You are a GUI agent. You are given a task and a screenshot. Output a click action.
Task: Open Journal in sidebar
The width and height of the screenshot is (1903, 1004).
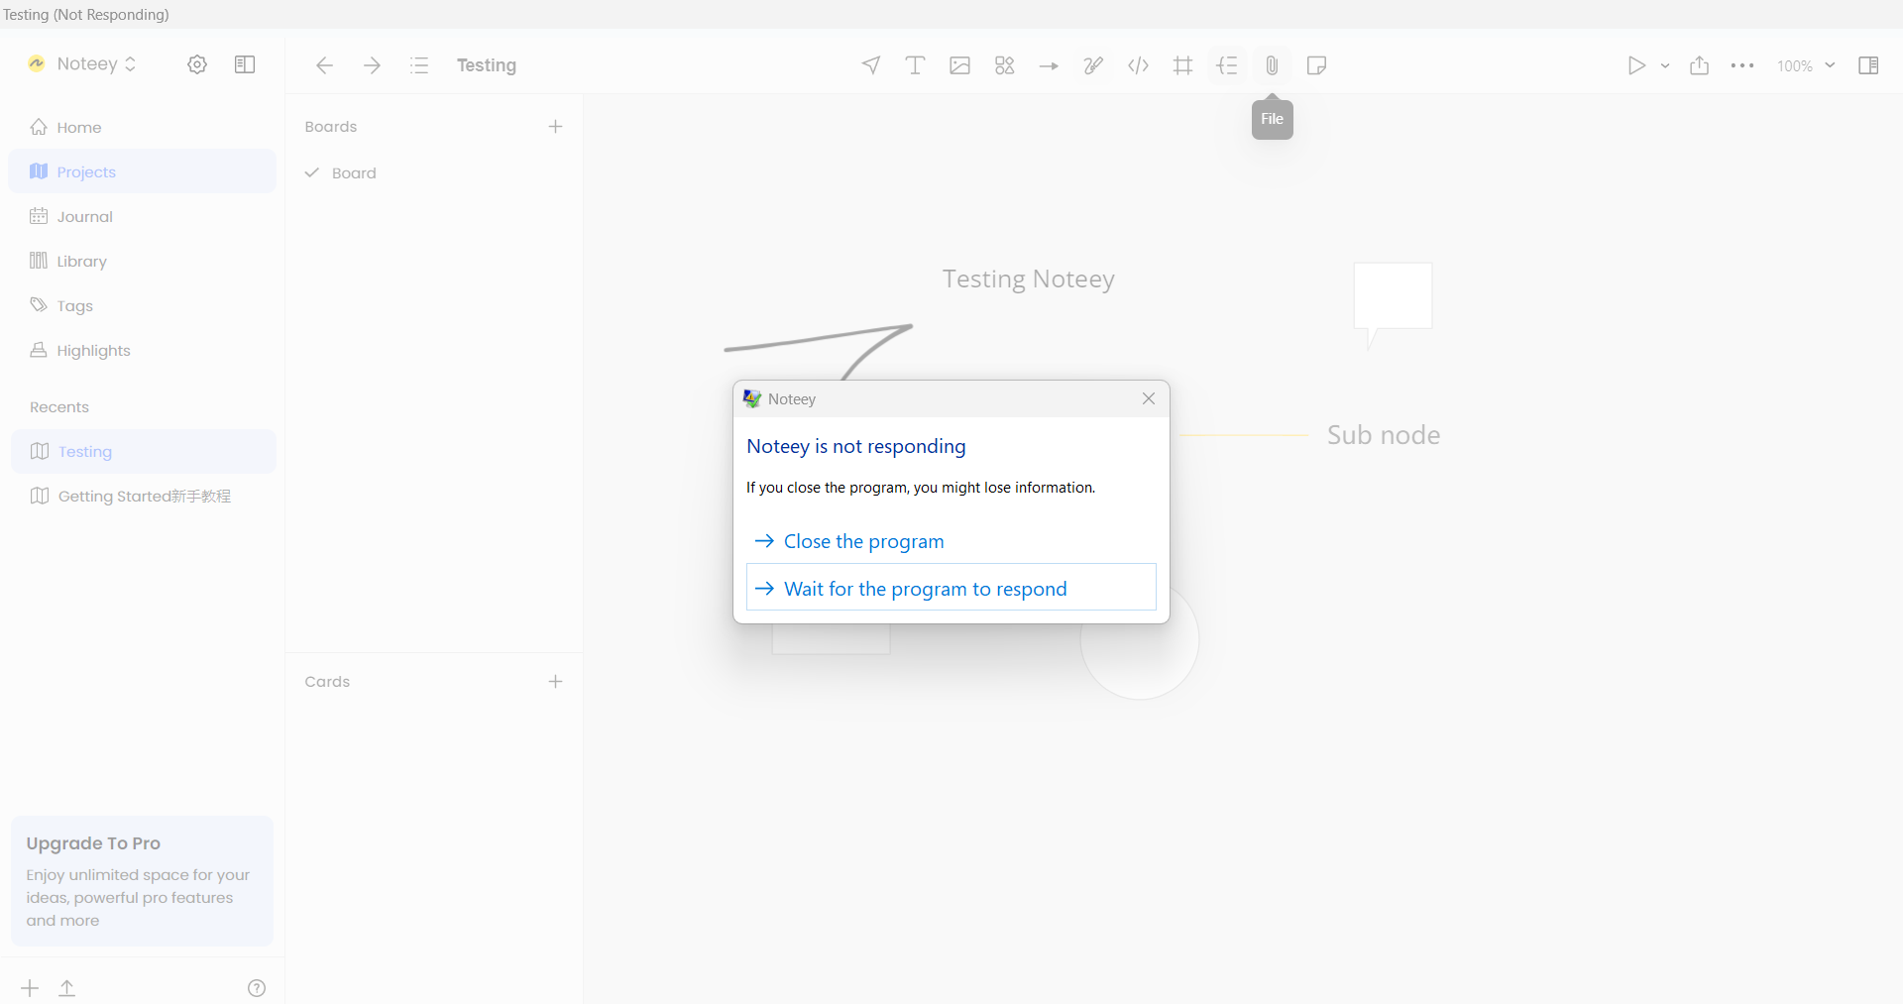pyautogui.click(x=142, y=216)
